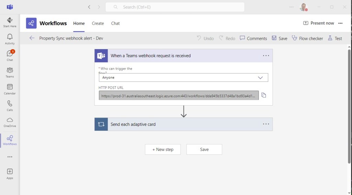The width and height of the screenshot is (352, 195).
Task: Start Present now
Action: pos(319,23)
